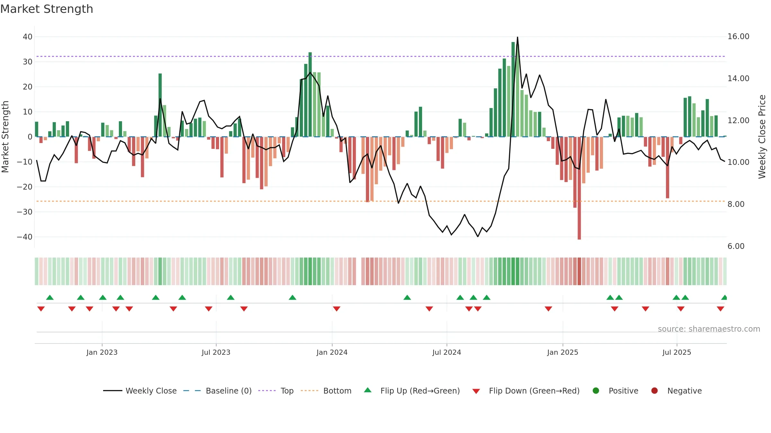
Task: Click the Jul 2023 axis label
Action: click(216, 352)
